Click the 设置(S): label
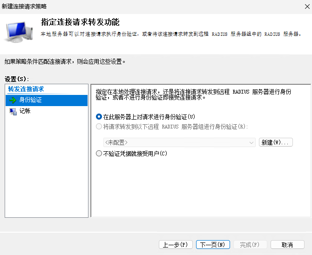This screenshot has height=255, width=312. point(17,79)
